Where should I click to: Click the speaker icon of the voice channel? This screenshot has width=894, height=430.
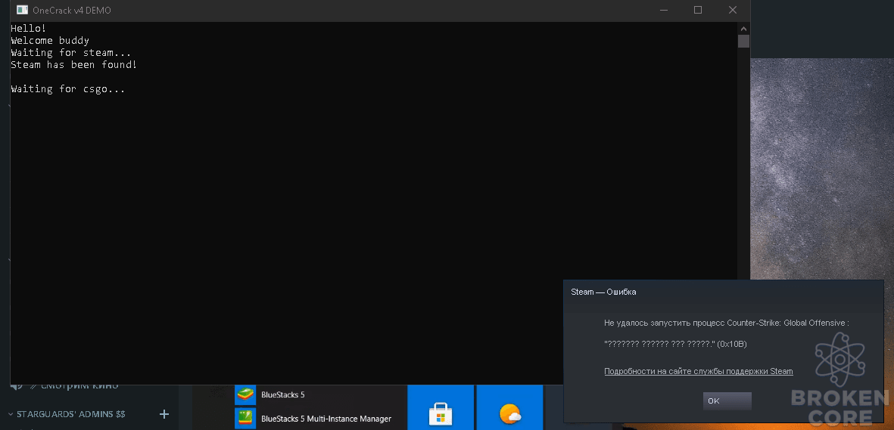(x=16, y=385)
